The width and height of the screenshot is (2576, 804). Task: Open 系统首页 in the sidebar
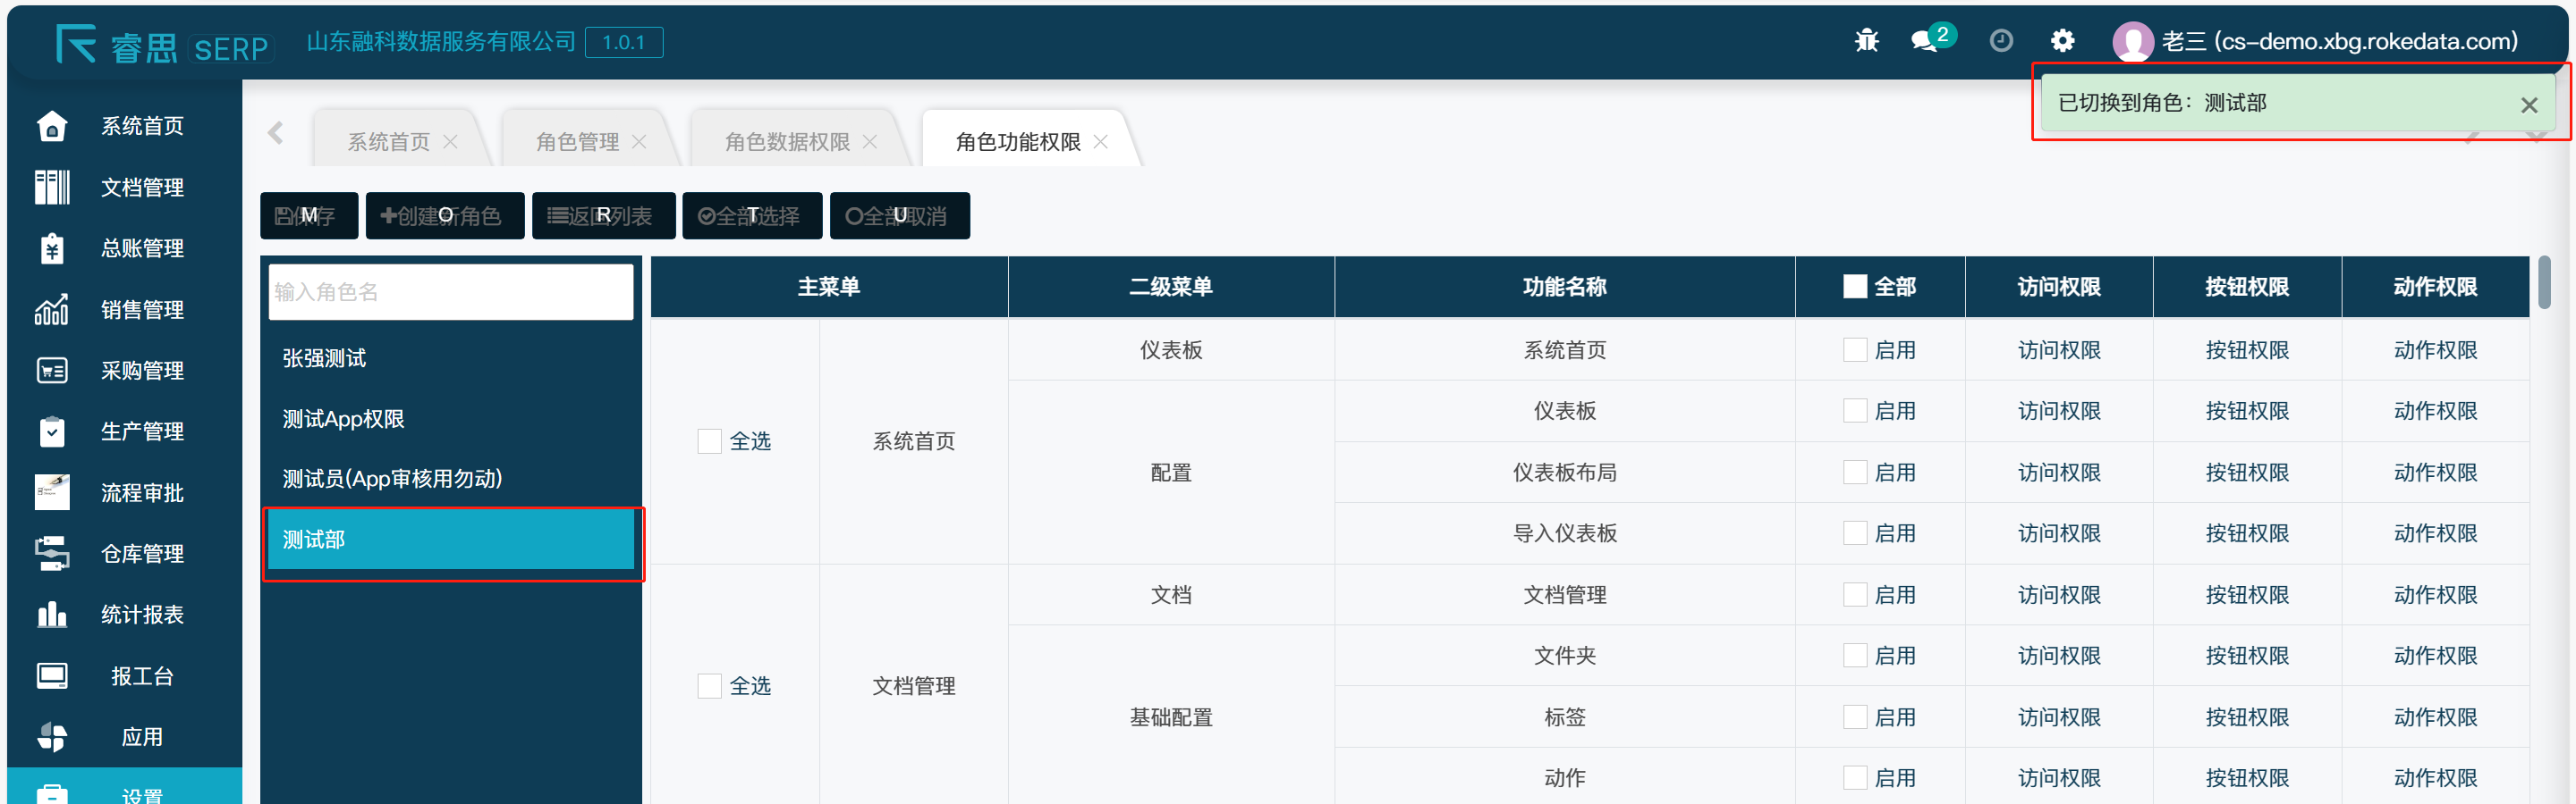tap(141, 126)
